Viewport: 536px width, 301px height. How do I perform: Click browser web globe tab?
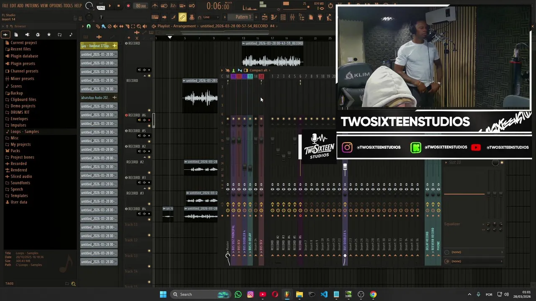tap(38, 35)
